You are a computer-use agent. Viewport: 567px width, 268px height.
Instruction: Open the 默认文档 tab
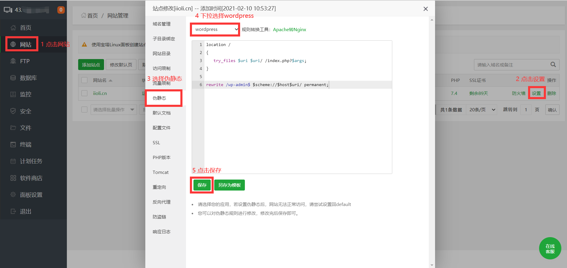coord(162,113)
